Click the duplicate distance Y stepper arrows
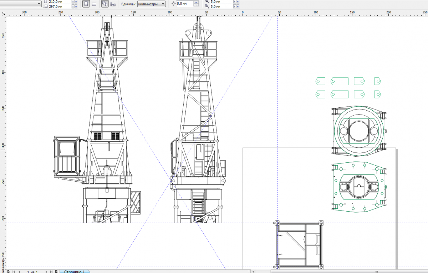The width and height of the screenshot is (428, 273). coord(236,6)
